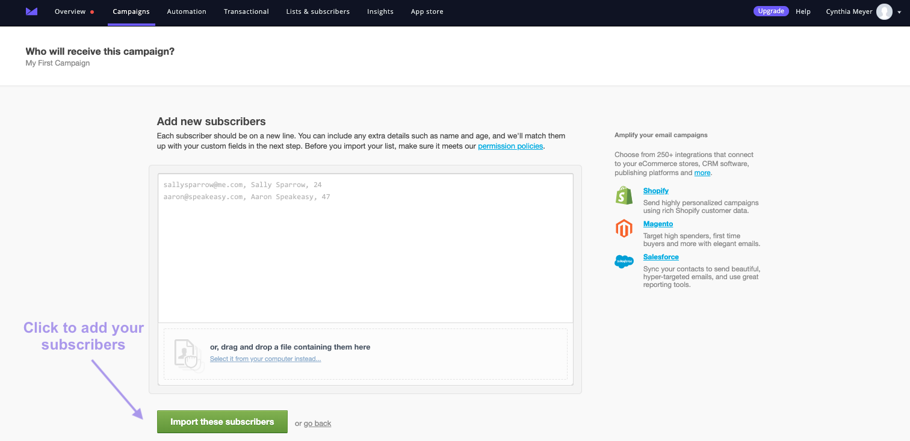
Task: Expand the account menu next to Cynthia Meyer
Action: pyautogui.click(x=900, y=11)
